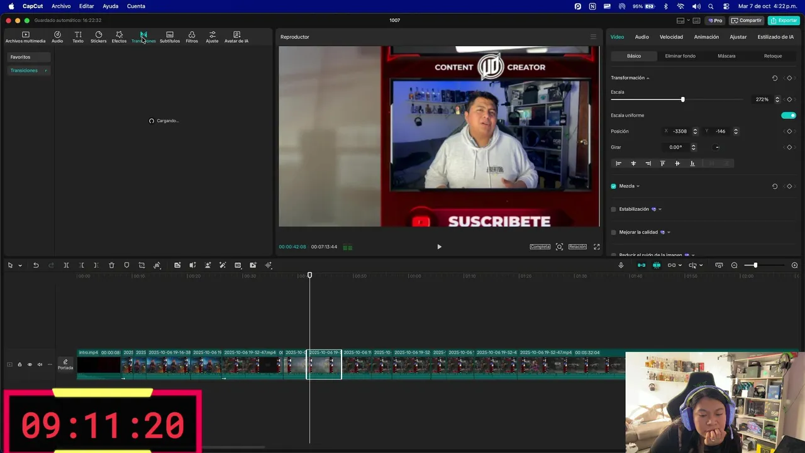805x453 pixels.
Task: Hide the main track with eye icon
Action: (30, 364)
